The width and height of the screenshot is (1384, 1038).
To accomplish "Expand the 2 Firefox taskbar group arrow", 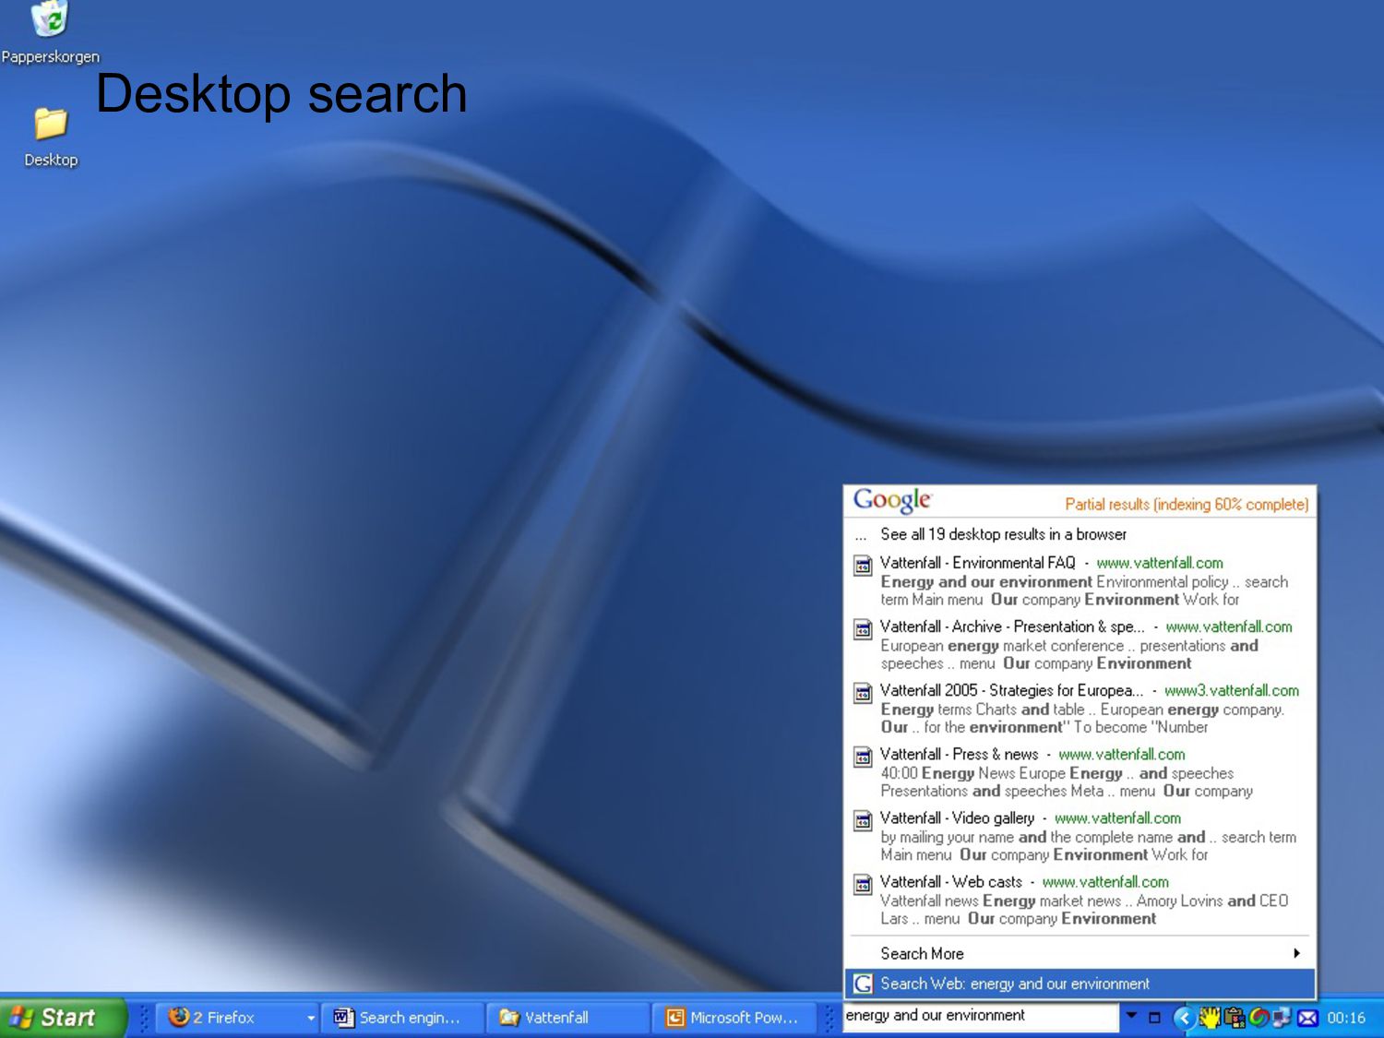I will click(x=311, y=1018).
